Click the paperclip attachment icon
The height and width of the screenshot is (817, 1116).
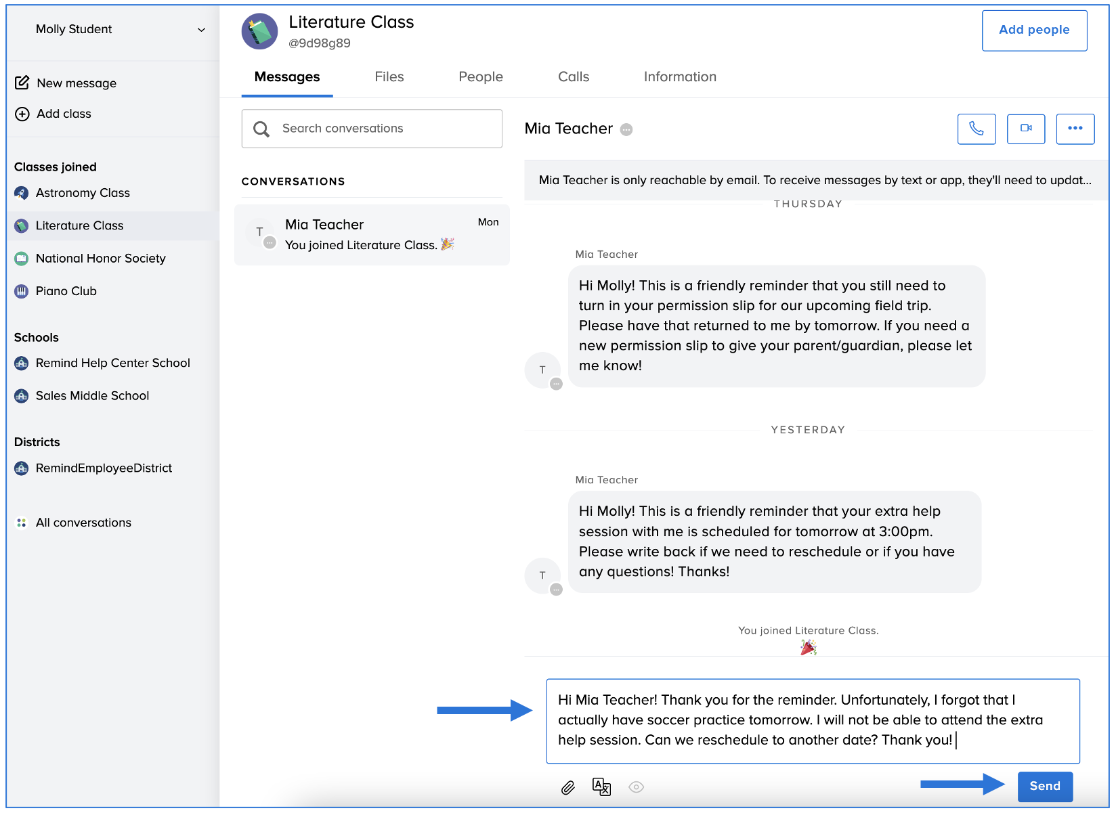(x=567, y=787)
